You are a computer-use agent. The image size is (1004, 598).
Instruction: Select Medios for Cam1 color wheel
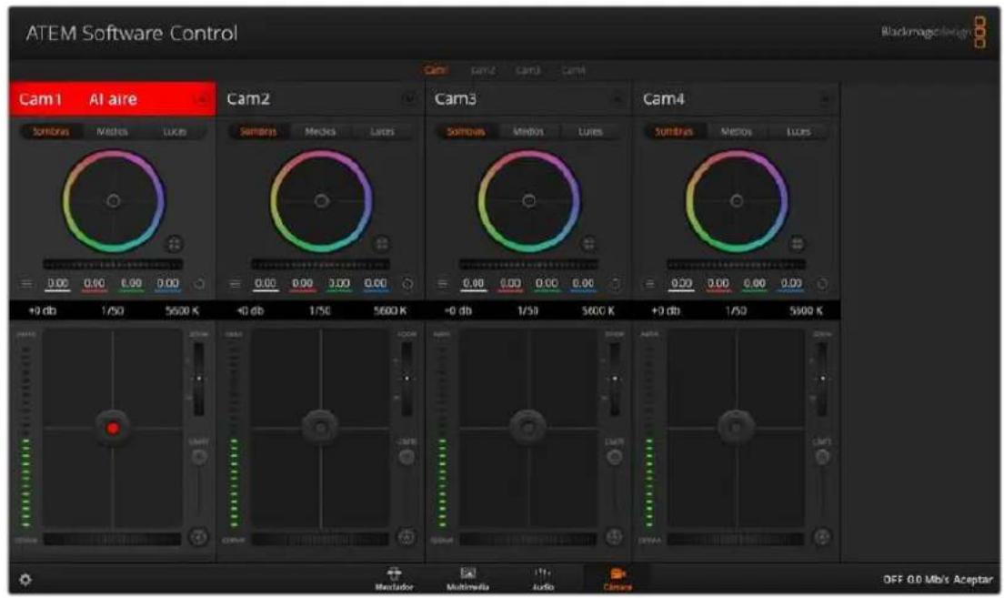(x=112, y=131)
